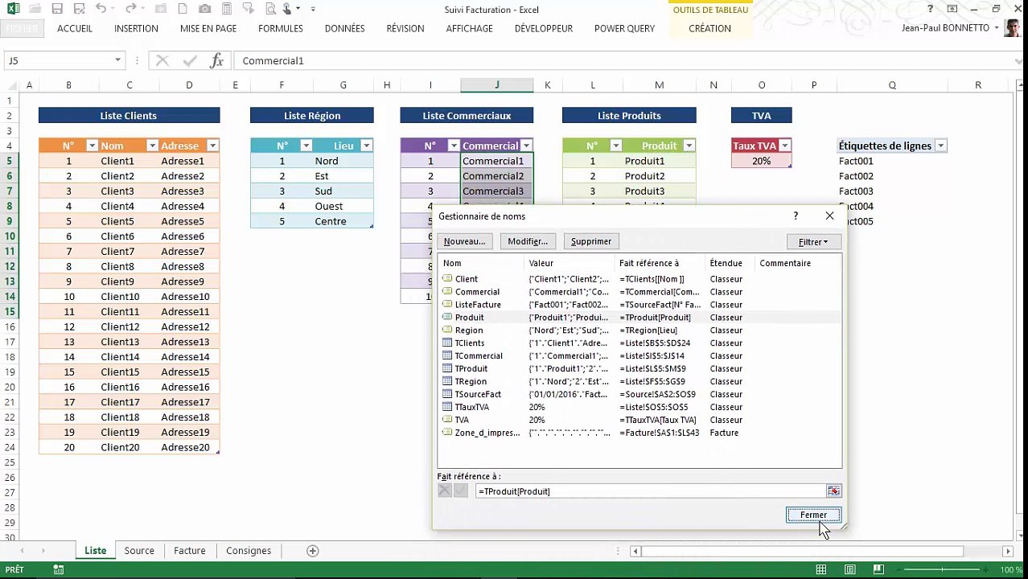Open the Adresse column filter dropdown
Image resolution: width=1028 pixels, height=579 pixels.
tap(212, 146)
